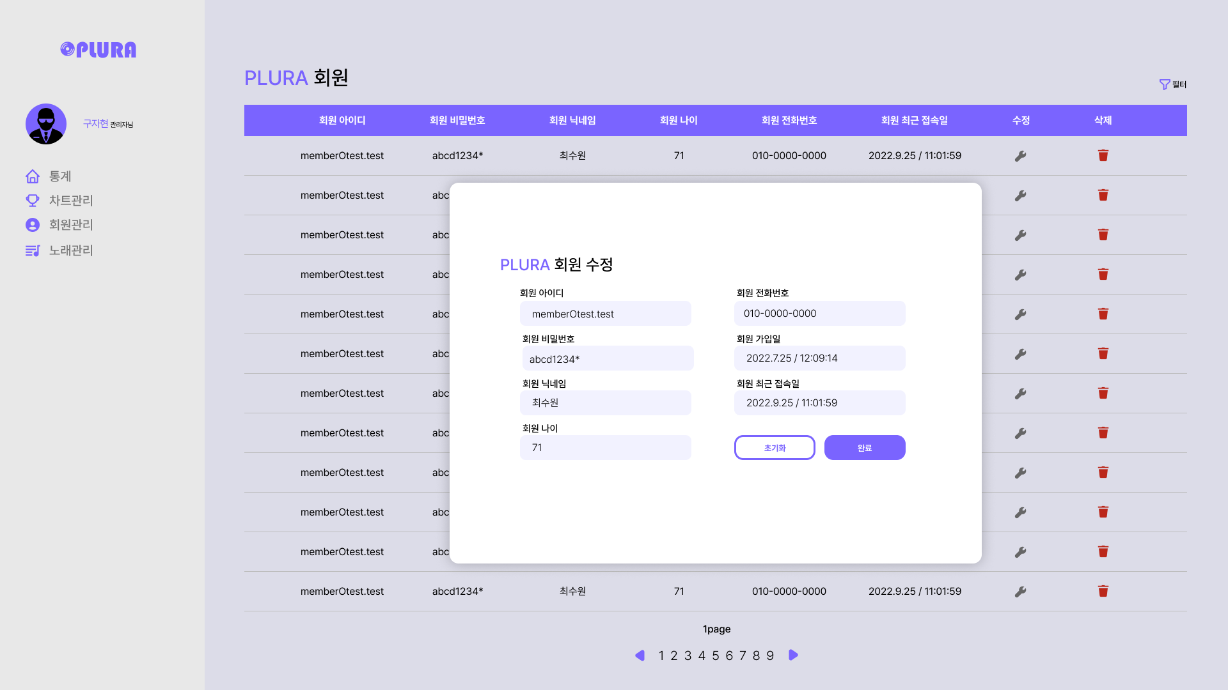This screenshot has width=1228, height=690.
Task: Focus the 회원 전화번호 phone input field
Action: [819, 313]
